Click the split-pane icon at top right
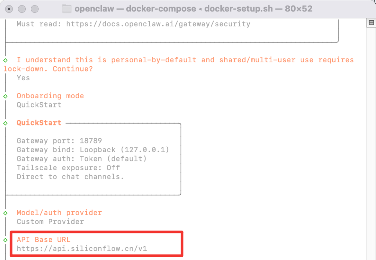This screenshot has height=260, width=376. click(x=371, y=22)
